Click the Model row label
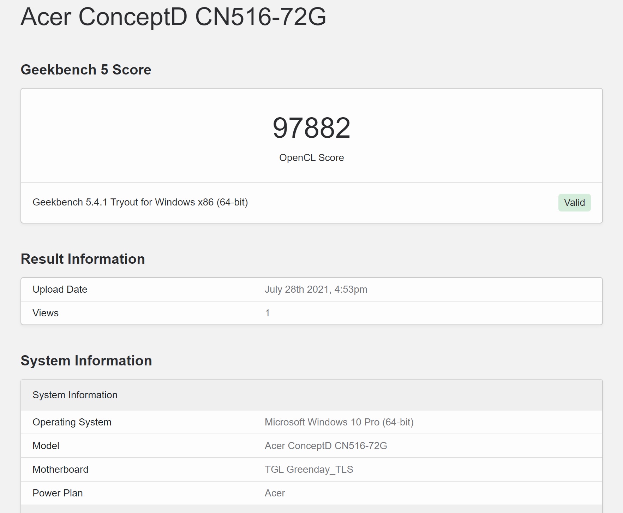The width and height of the screenshot is (623, 513). point(46,446)
